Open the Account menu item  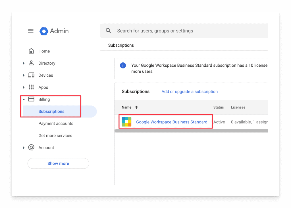click(x=46, y=148)
